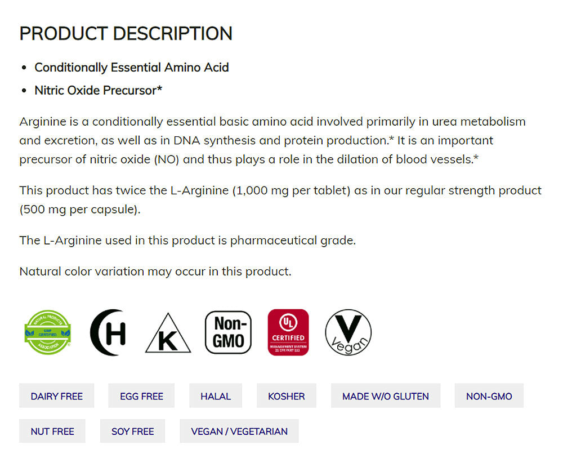Select the Nut Free tag
The height and width of the screenshot is (467, 563).
coord(52,431)
